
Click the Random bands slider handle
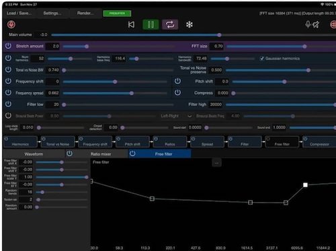coord(42,192)
